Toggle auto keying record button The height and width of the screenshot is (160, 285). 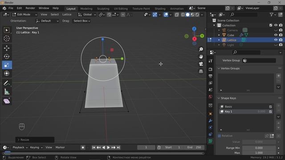click(83, 148)
